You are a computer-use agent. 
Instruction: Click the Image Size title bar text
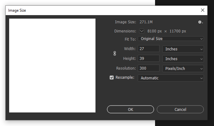[17, 10]
